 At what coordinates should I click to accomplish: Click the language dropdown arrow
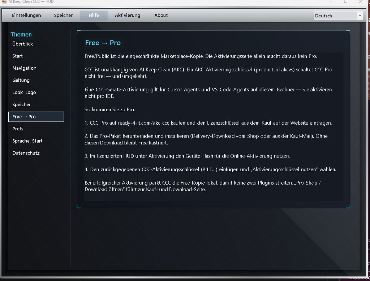click(x=360, y=16)
